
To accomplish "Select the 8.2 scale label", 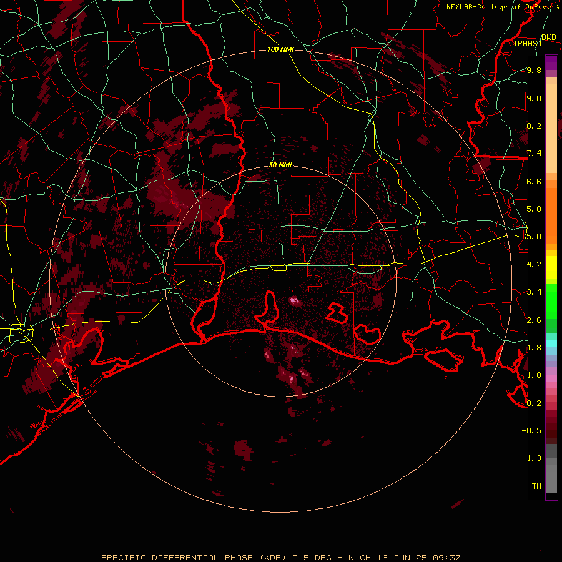I will pos(534,126).
